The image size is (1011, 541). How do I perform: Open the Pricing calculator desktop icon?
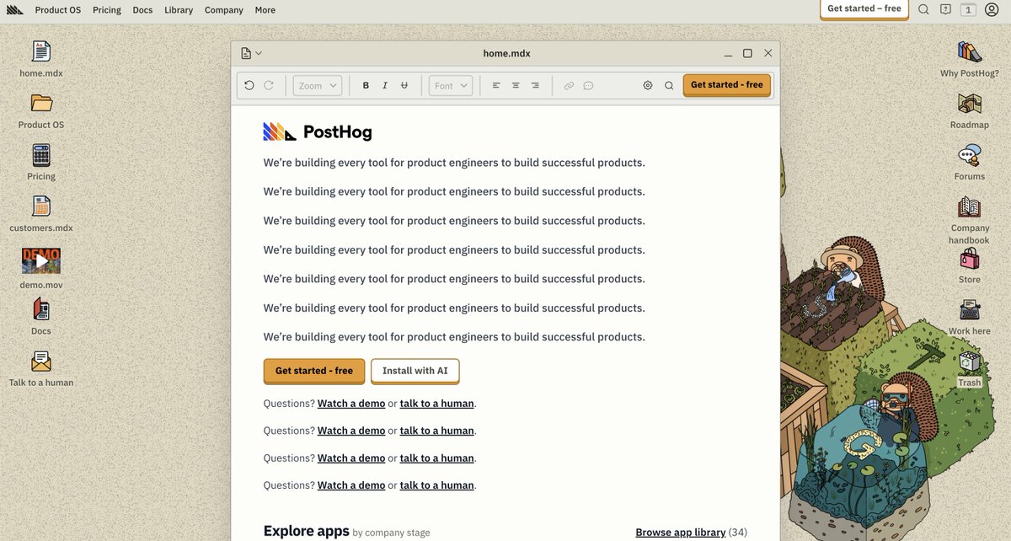41,155
